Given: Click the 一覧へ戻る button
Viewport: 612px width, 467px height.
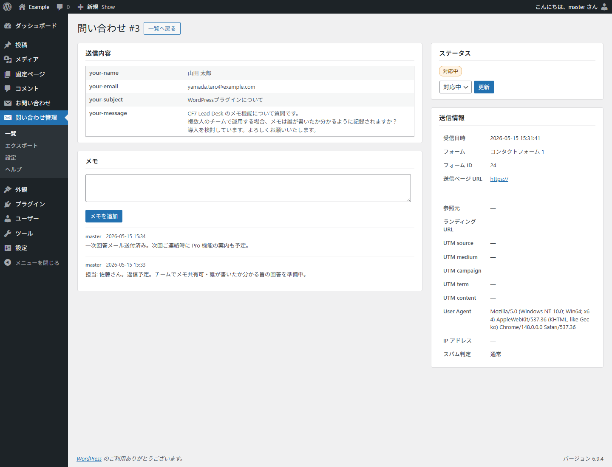Looking at the screenshot, I should 162,28.
